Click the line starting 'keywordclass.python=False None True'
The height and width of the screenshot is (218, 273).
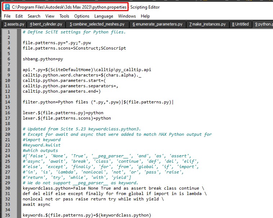coord(113,188)
